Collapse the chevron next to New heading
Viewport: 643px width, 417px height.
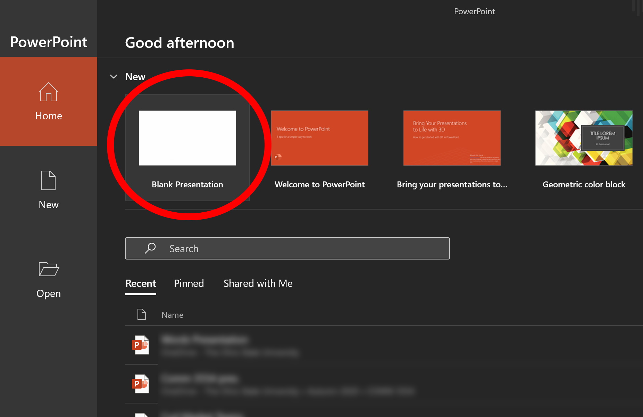pyautogui.click(x=114, y=76)
